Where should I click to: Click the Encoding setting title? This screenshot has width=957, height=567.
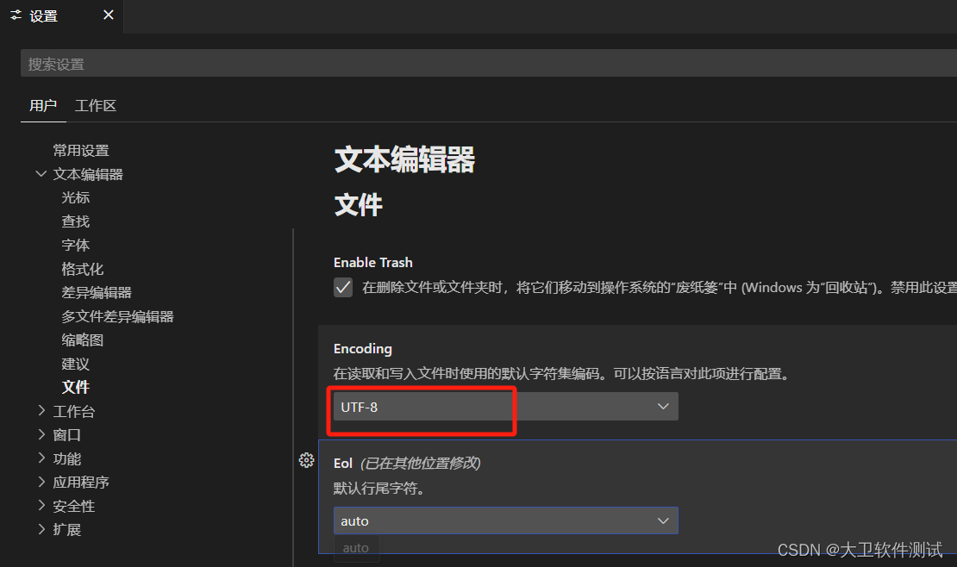tap(362, 349)
